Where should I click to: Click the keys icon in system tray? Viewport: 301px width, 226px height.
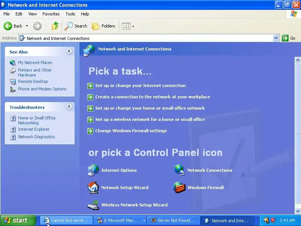[x=266, y=220]
